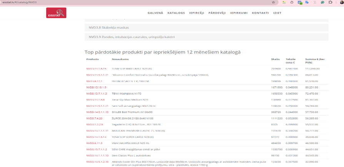This screenshot has height=167, width=344.
Task: Open product code NVD3.7.4.20
Action: click(x=94, y=118)
